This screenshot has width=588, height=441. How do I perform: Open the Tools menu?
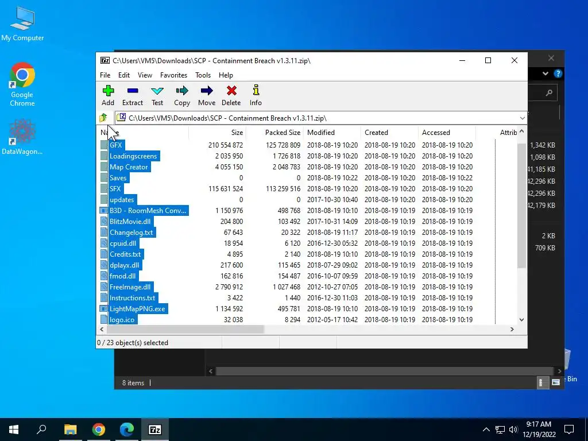click(203, 75)
